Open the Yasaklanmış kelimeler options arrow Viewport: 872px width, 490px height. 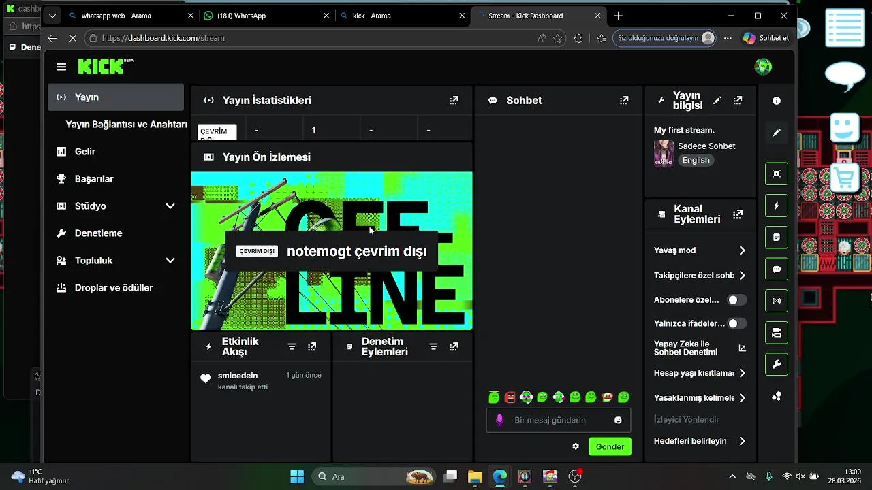click(x=742, y=398)
